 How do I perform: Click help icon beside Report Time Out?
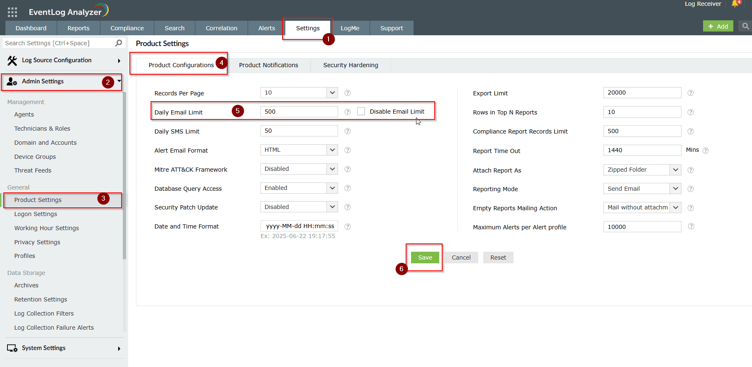706,151
